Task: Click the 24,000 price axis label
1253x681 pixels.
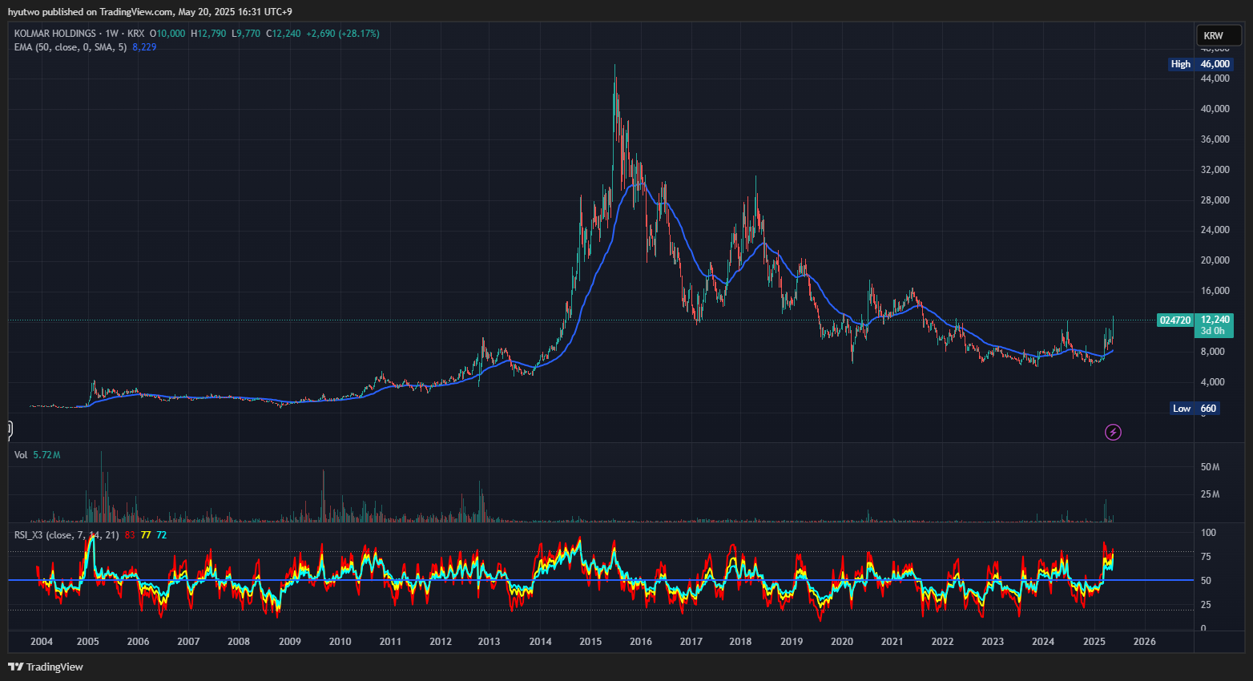Action: point(1215,230)
